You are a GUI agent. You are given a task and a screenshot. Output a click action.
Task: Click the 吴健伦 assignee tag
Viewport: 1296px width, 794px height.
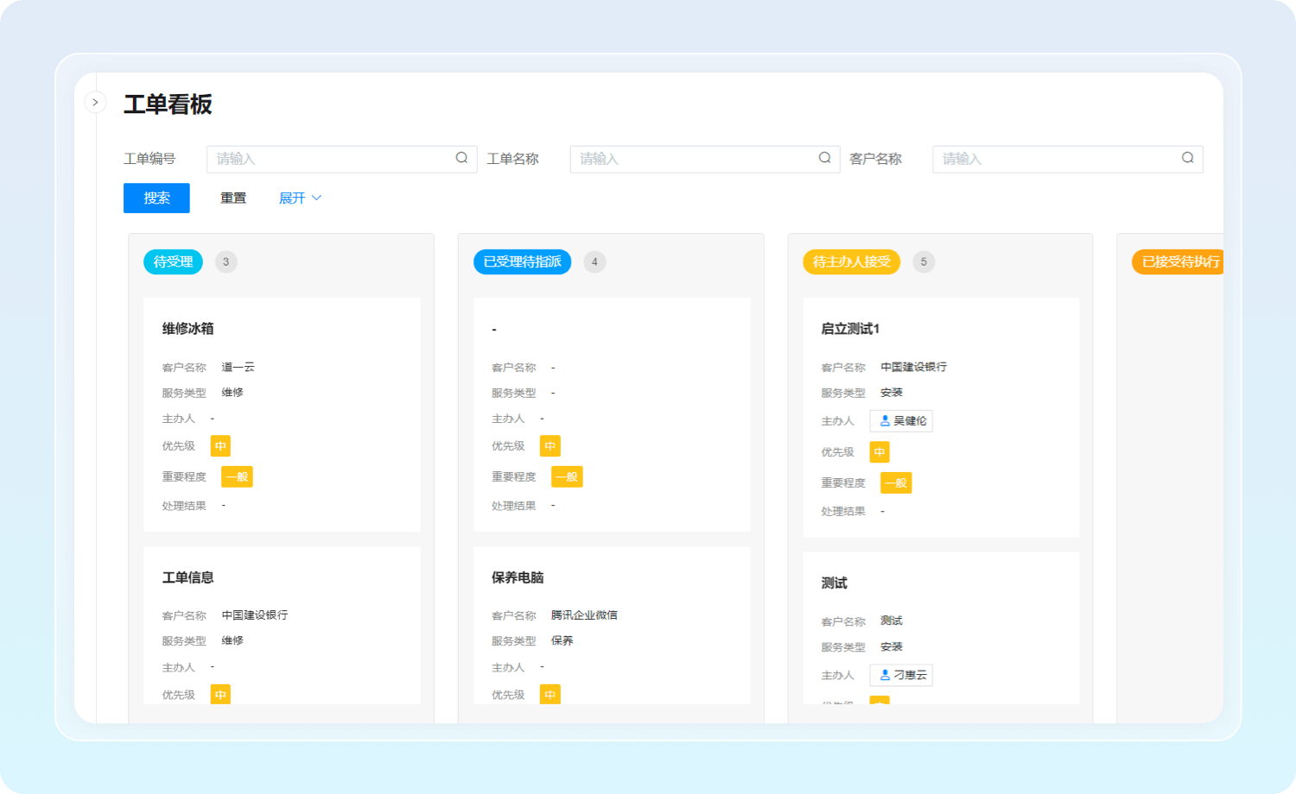[901, 421]
